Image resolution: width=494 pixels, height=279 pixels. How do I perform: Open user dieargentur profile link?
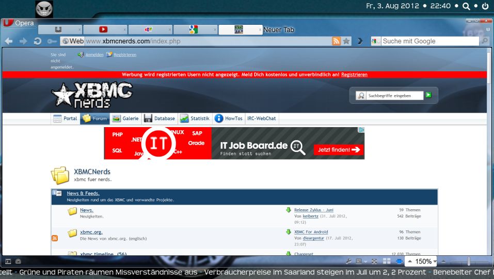[x=313, y=238]
